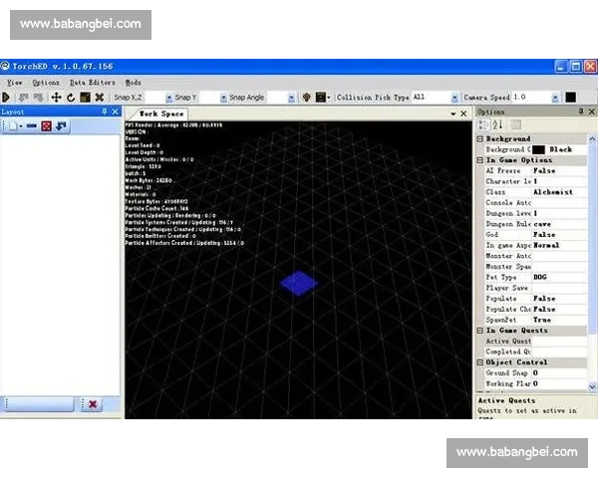Open the Collision Pick Type dropdown
The height and width of the screenshot is (478, 598).
coord(455,98)
